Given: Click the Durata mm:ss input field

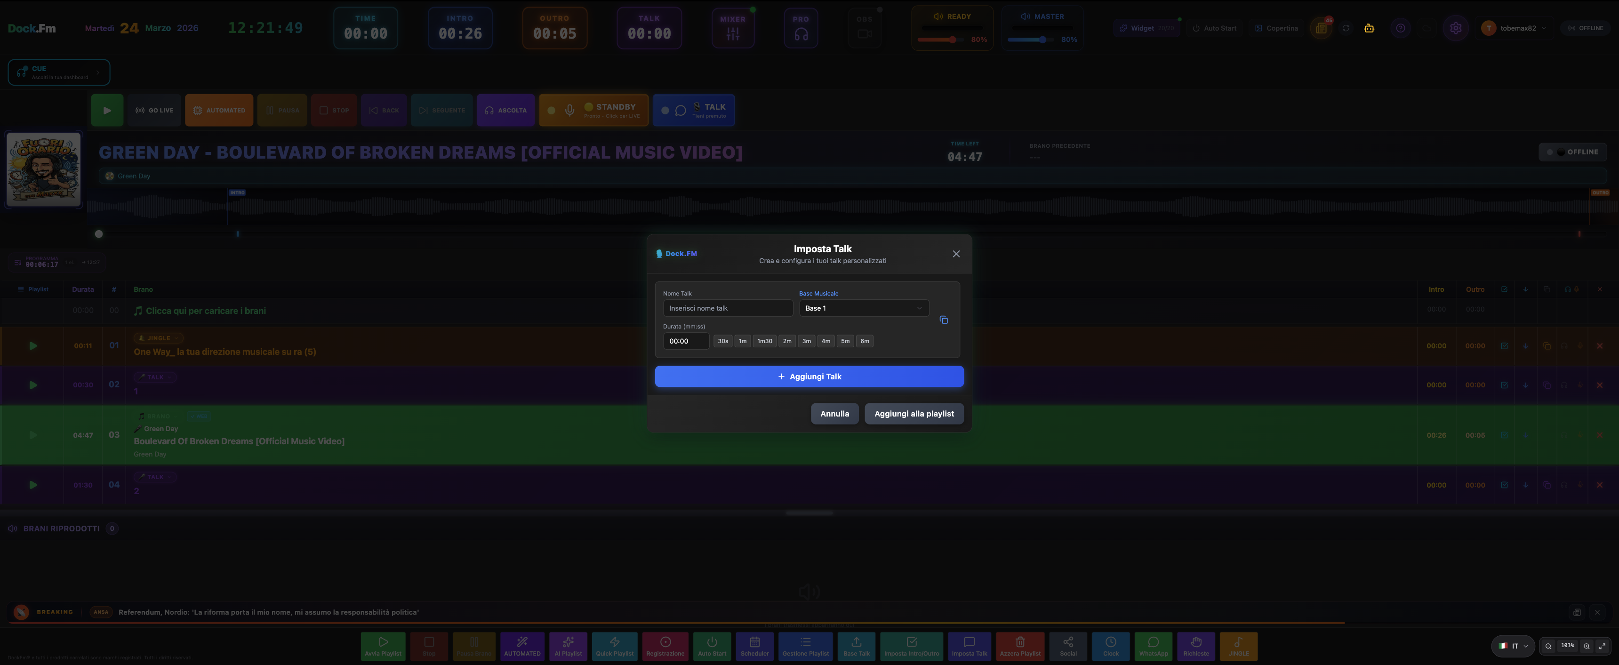Looking at the screenshot, I should pyautogui.click(x=686, y=341).
